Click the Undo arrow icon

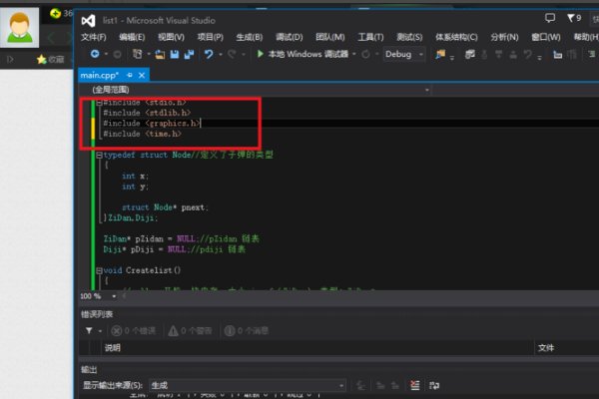coord(208,54)
